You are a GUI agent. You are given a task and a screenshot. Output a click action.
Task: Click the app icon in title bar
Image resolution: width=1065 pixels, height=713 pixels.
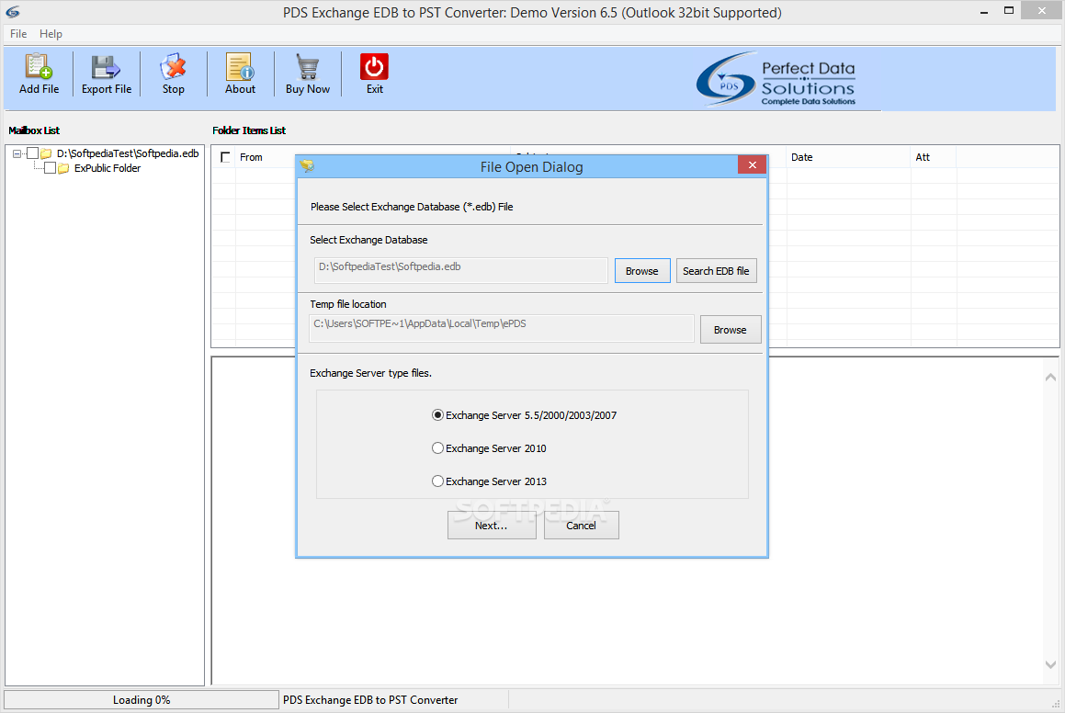tap(12, 12)
